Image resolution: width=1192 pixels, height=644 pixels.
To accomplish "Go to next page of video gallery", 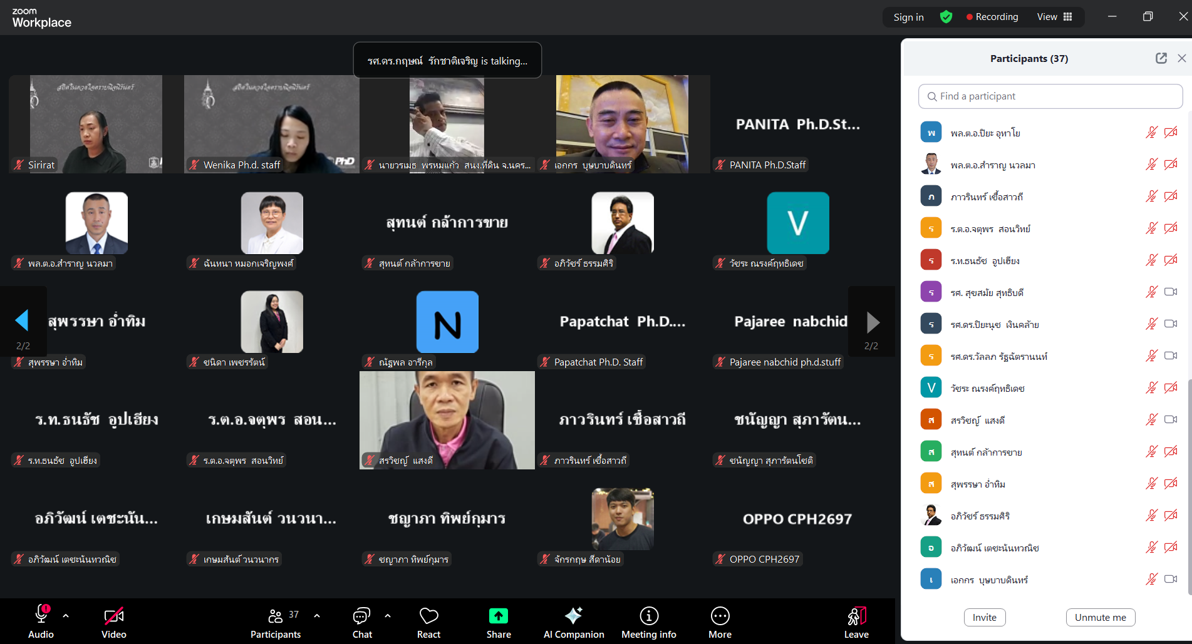I will click(873, 322).
